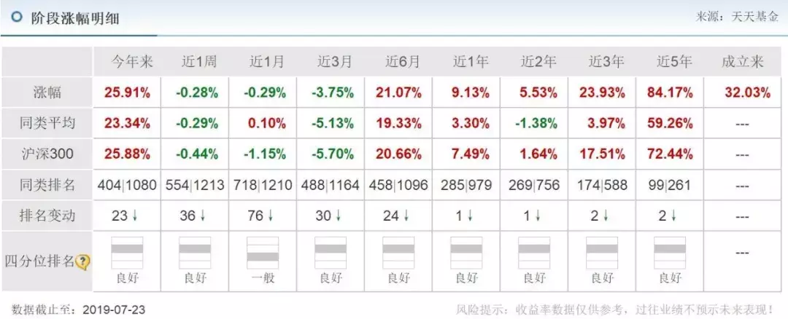788x319 pixels.
Task: Click the 近1月 quartile rank bar icon
Action: (263, 251)
